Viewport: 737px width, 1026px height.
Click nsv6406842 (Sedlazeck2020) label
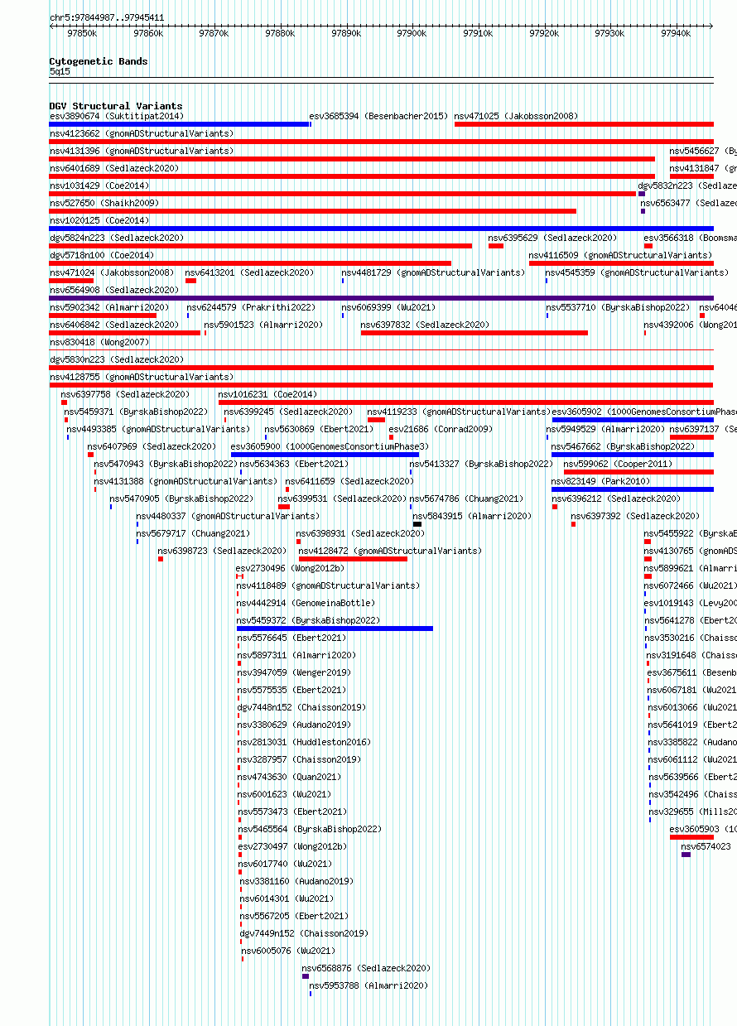tap(113, 325)
